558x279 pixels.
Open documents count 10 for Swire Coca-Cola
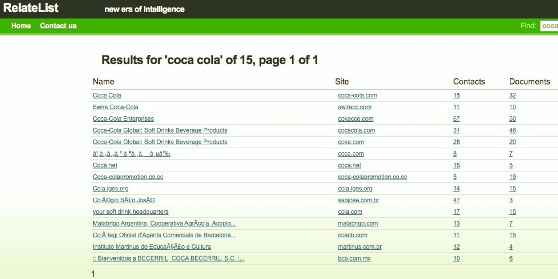pos(513,107)
